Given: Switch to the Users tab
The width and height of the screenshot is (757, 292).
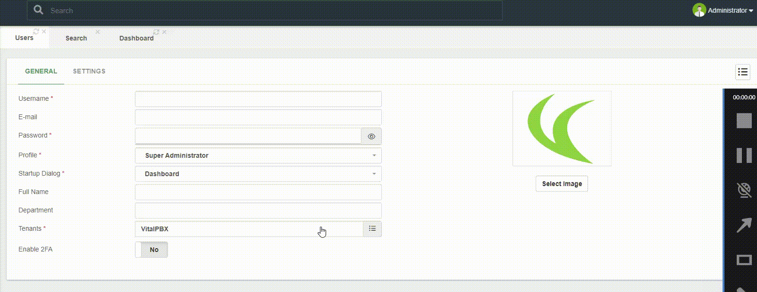Looking at the screenshot, I should 24,38.
